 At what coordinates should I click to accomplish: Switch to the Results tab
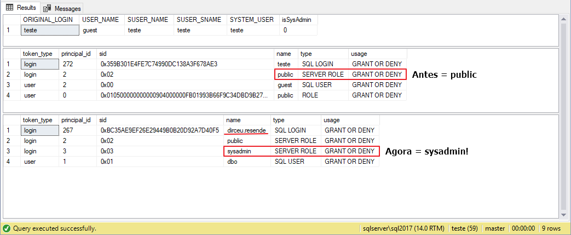point(21,7)
